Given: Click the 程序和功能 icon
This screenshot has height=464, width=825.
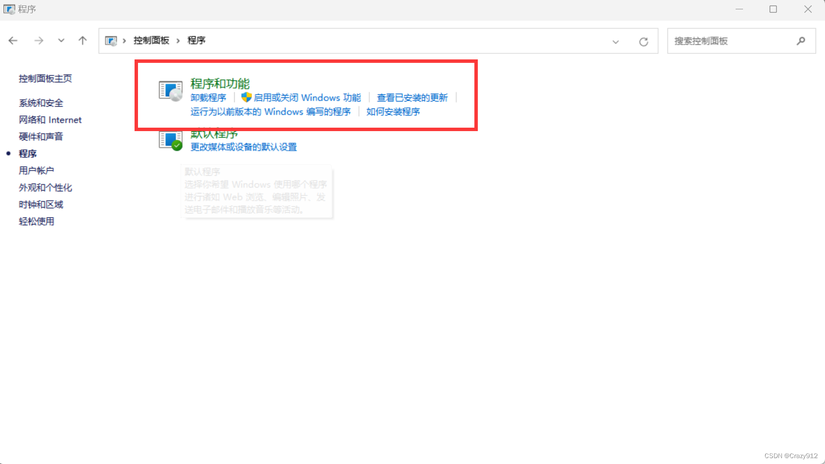Looking at the screenshot, I should (171, 91).
